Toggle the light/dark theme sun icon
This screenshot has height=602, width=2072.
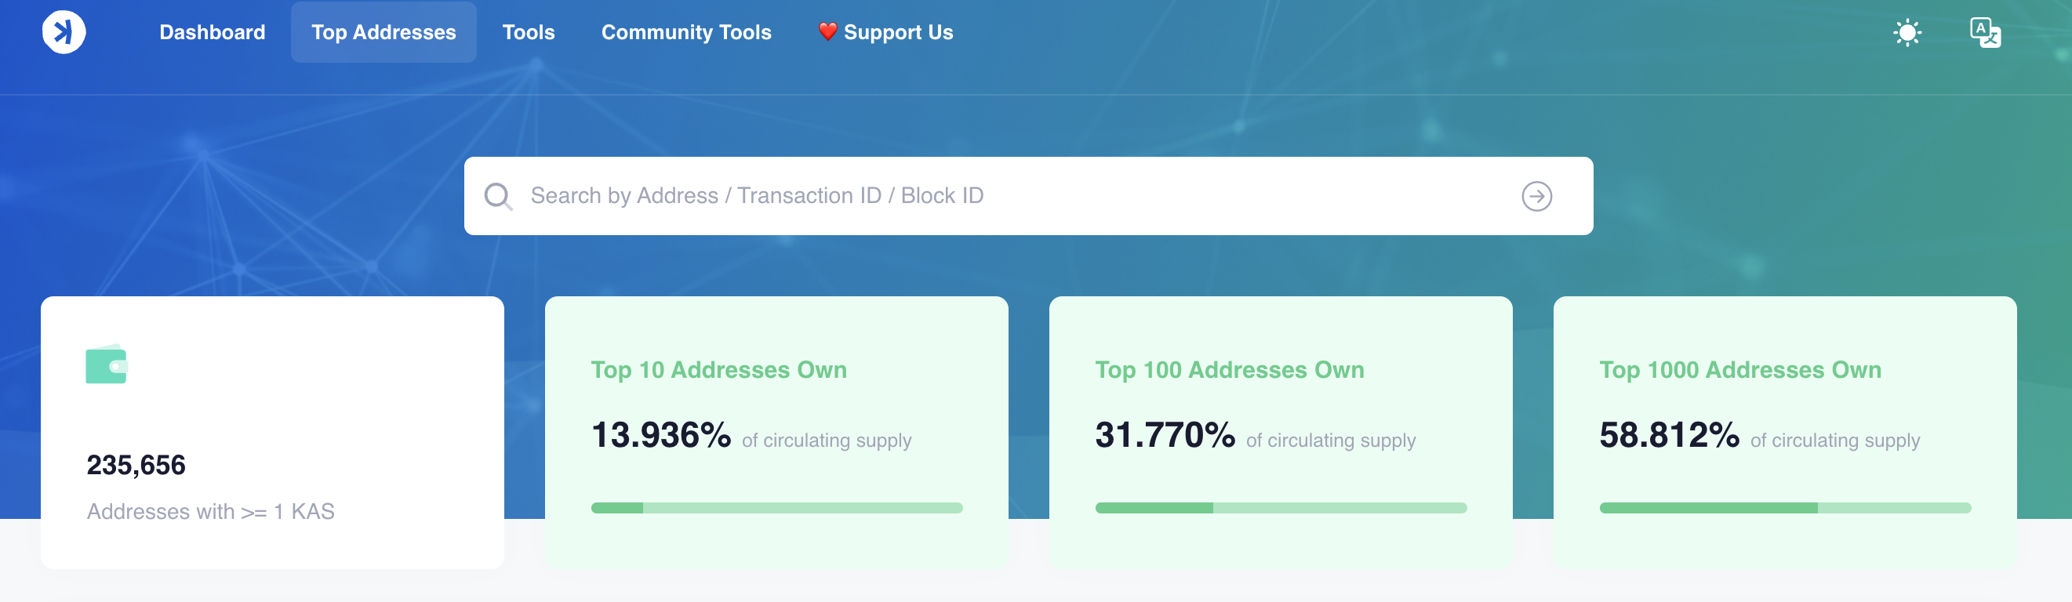[x=1907, y=33]
